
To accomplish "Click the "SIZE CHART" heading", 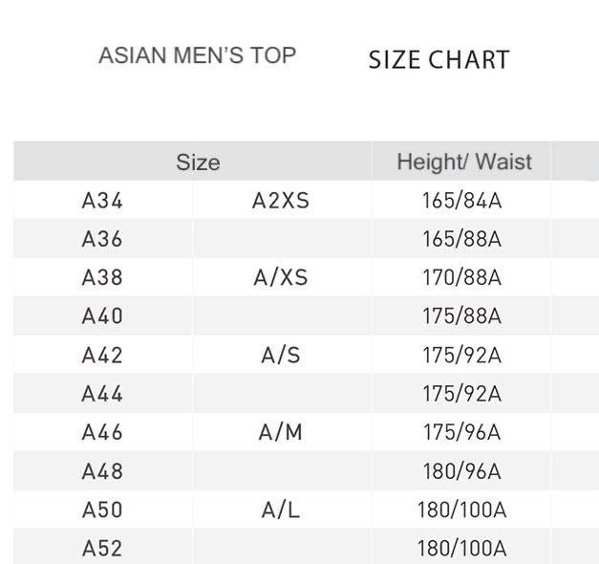I will (439, 59).
